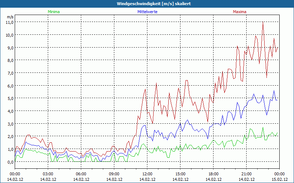This screenshot has height=183, width=294.
Task: Click the 21:00 time axis label
Action: click(x=246, y=174)
